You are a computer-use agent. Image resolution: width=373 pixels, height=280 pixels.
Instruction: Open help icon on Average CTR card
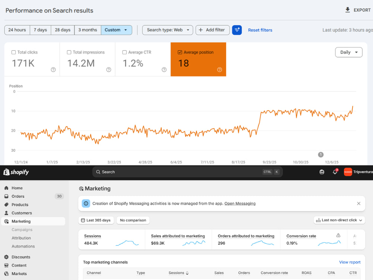(x=164, y=69)
